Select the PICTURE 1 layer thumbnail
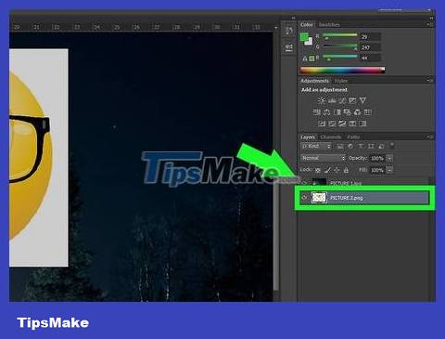The image size is (445, 339). (319, 182)
